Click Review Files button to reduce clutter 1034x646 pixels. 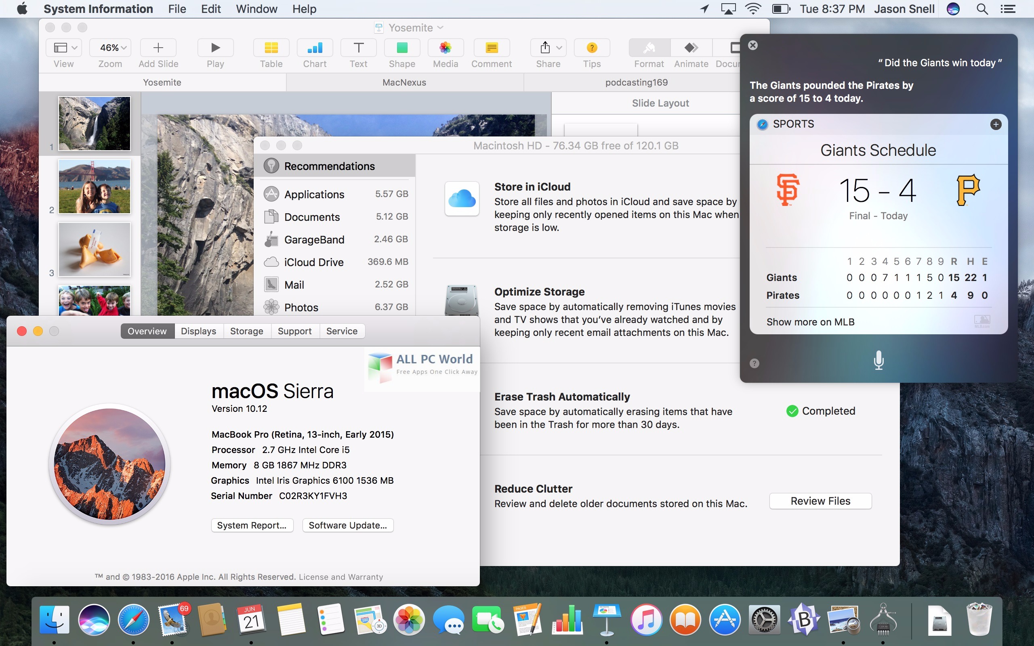click(x=820, y=500)
